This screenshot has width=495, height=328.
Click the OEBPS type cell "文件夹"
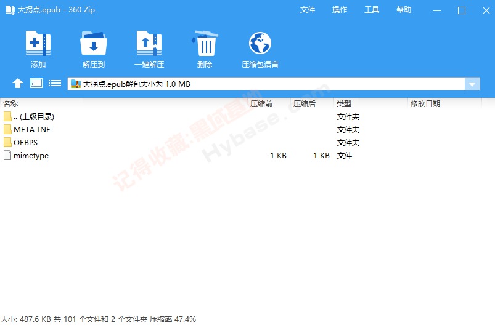pyautogui.click(x=348, y=143)
